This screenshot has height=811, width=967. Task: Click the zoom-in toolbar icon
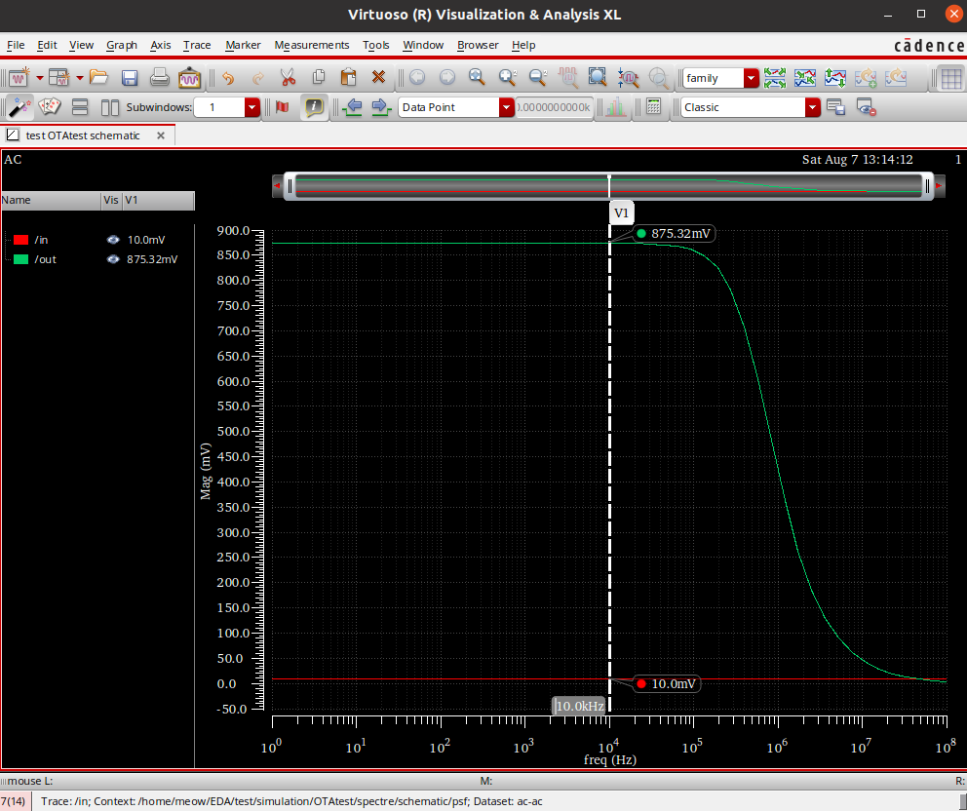[506, 77]
